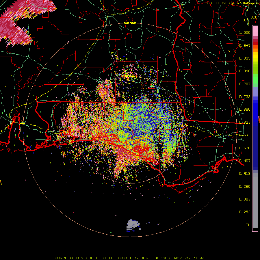Screen dimensions: 260x260
Task: Click the 50 NMI range ring label
Action: [x=130, y=77]
